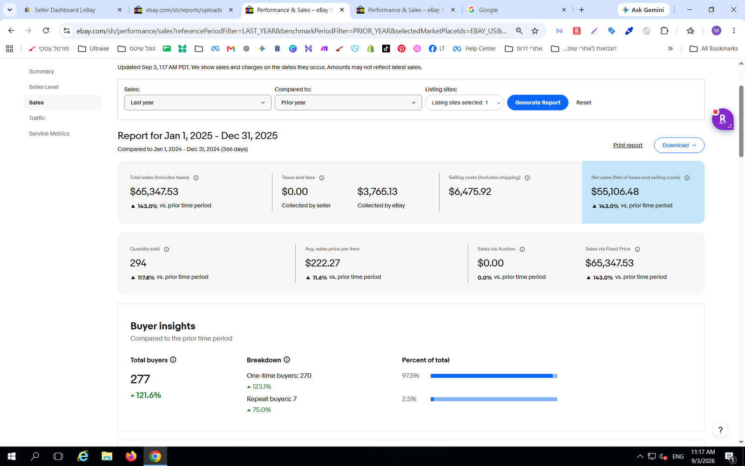Show the Total buyers info tooltip icon
The height and width of the screenshot is (466, 745).
173,360
